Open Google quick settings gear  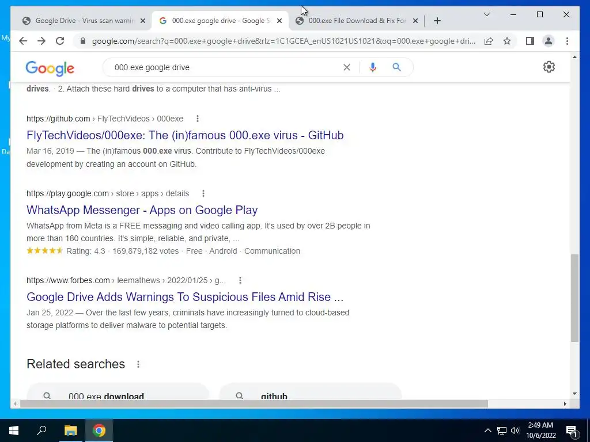[x=549, y=67]
